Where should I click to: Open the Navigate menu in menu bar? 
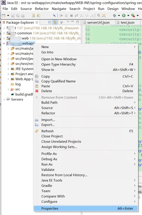59,9
